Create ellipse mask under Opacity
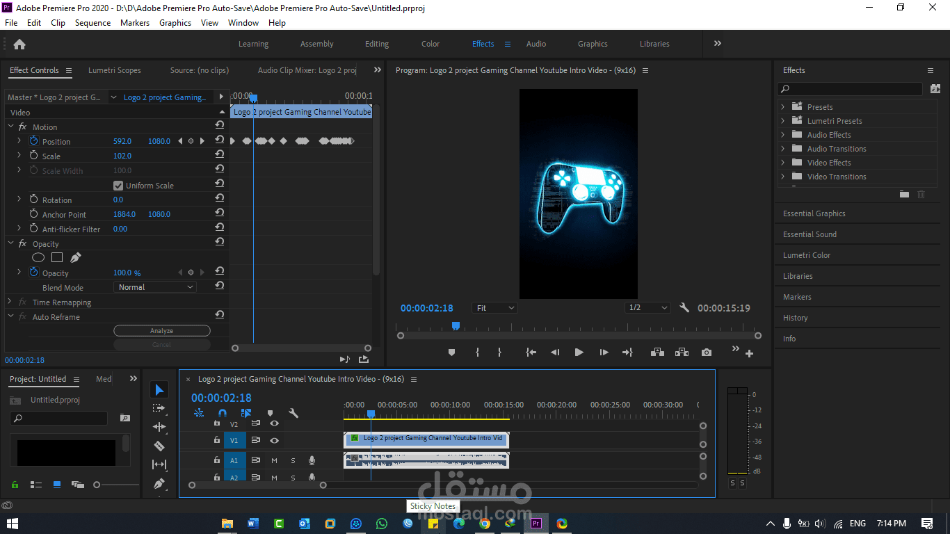The image size is (950, 534). pyautogui.click(x=38, y=258)
